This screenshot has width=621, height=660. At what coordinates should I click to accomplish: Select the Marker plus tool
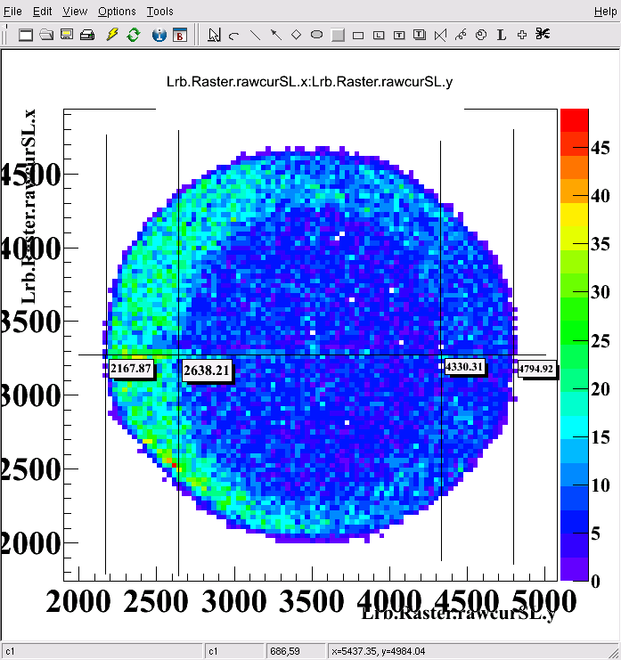(x=522, y=35)
